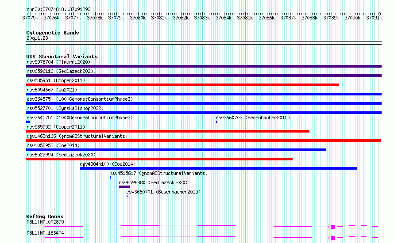The image size is (394, 243).
Task: Click the RefSeq Genes track title
Action: click(45, 216)
